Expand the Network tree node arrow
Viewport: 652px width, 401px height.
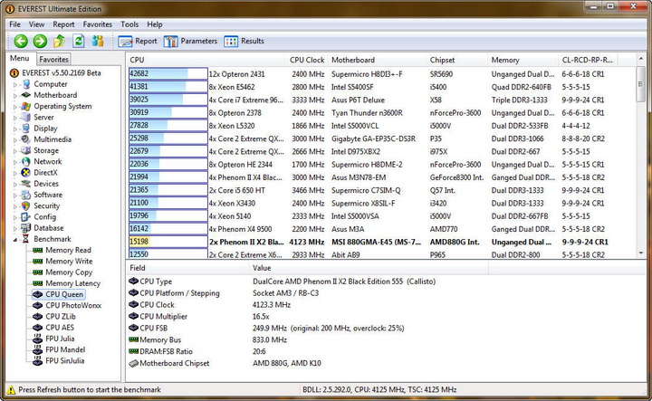pos(15,162)
